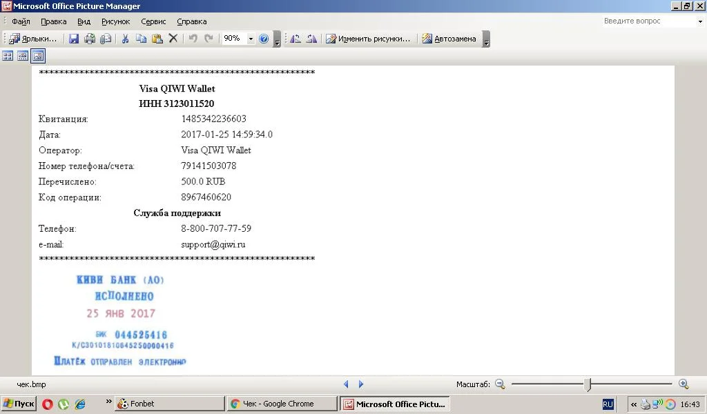Click the Delete X icon
This screenshot has height=414, width=707.
[173, 39]
